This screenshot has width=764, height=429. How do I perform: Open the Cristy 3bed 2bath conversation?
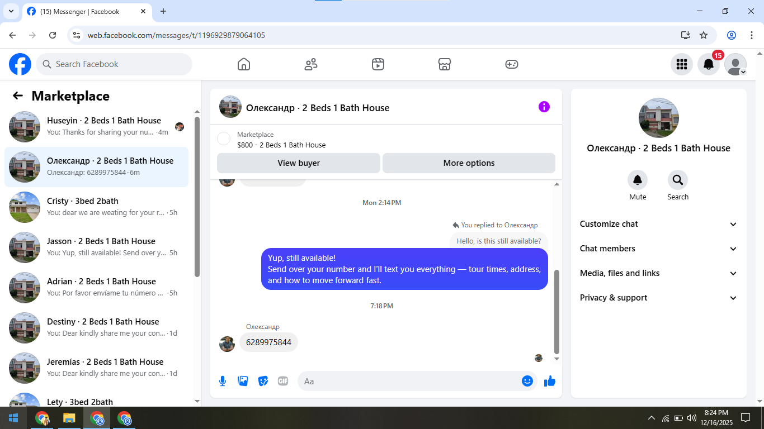point(96,207)
